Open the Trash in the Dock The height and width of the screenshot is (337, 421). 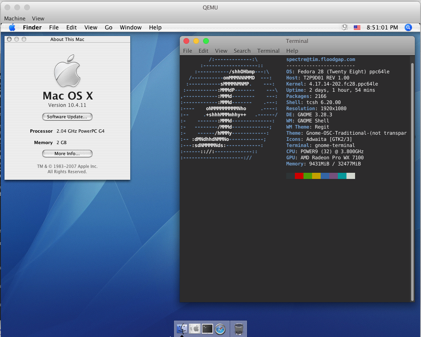(x=239, y=329)
